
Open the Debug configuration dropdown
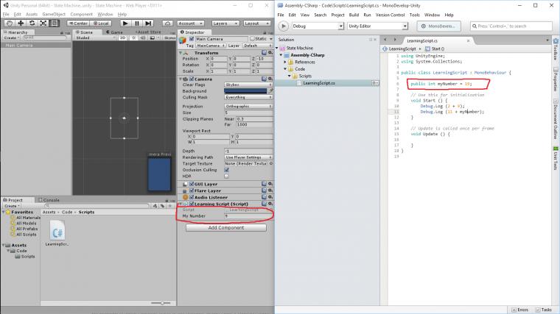pos(318,26)
